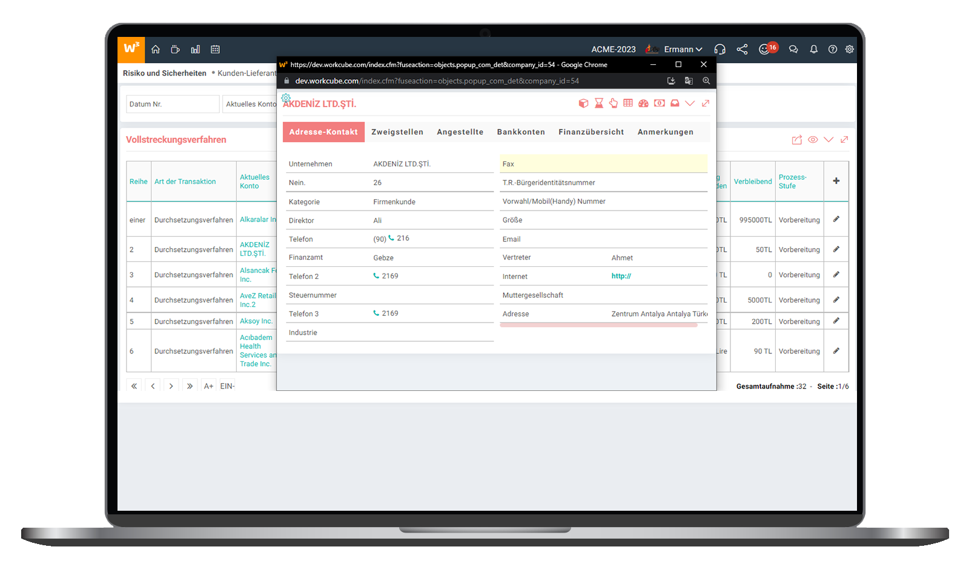Click the zoom magnifier in Chrome address bar
966x564 pixels.
pyautogui.click(x=706, y=80)
